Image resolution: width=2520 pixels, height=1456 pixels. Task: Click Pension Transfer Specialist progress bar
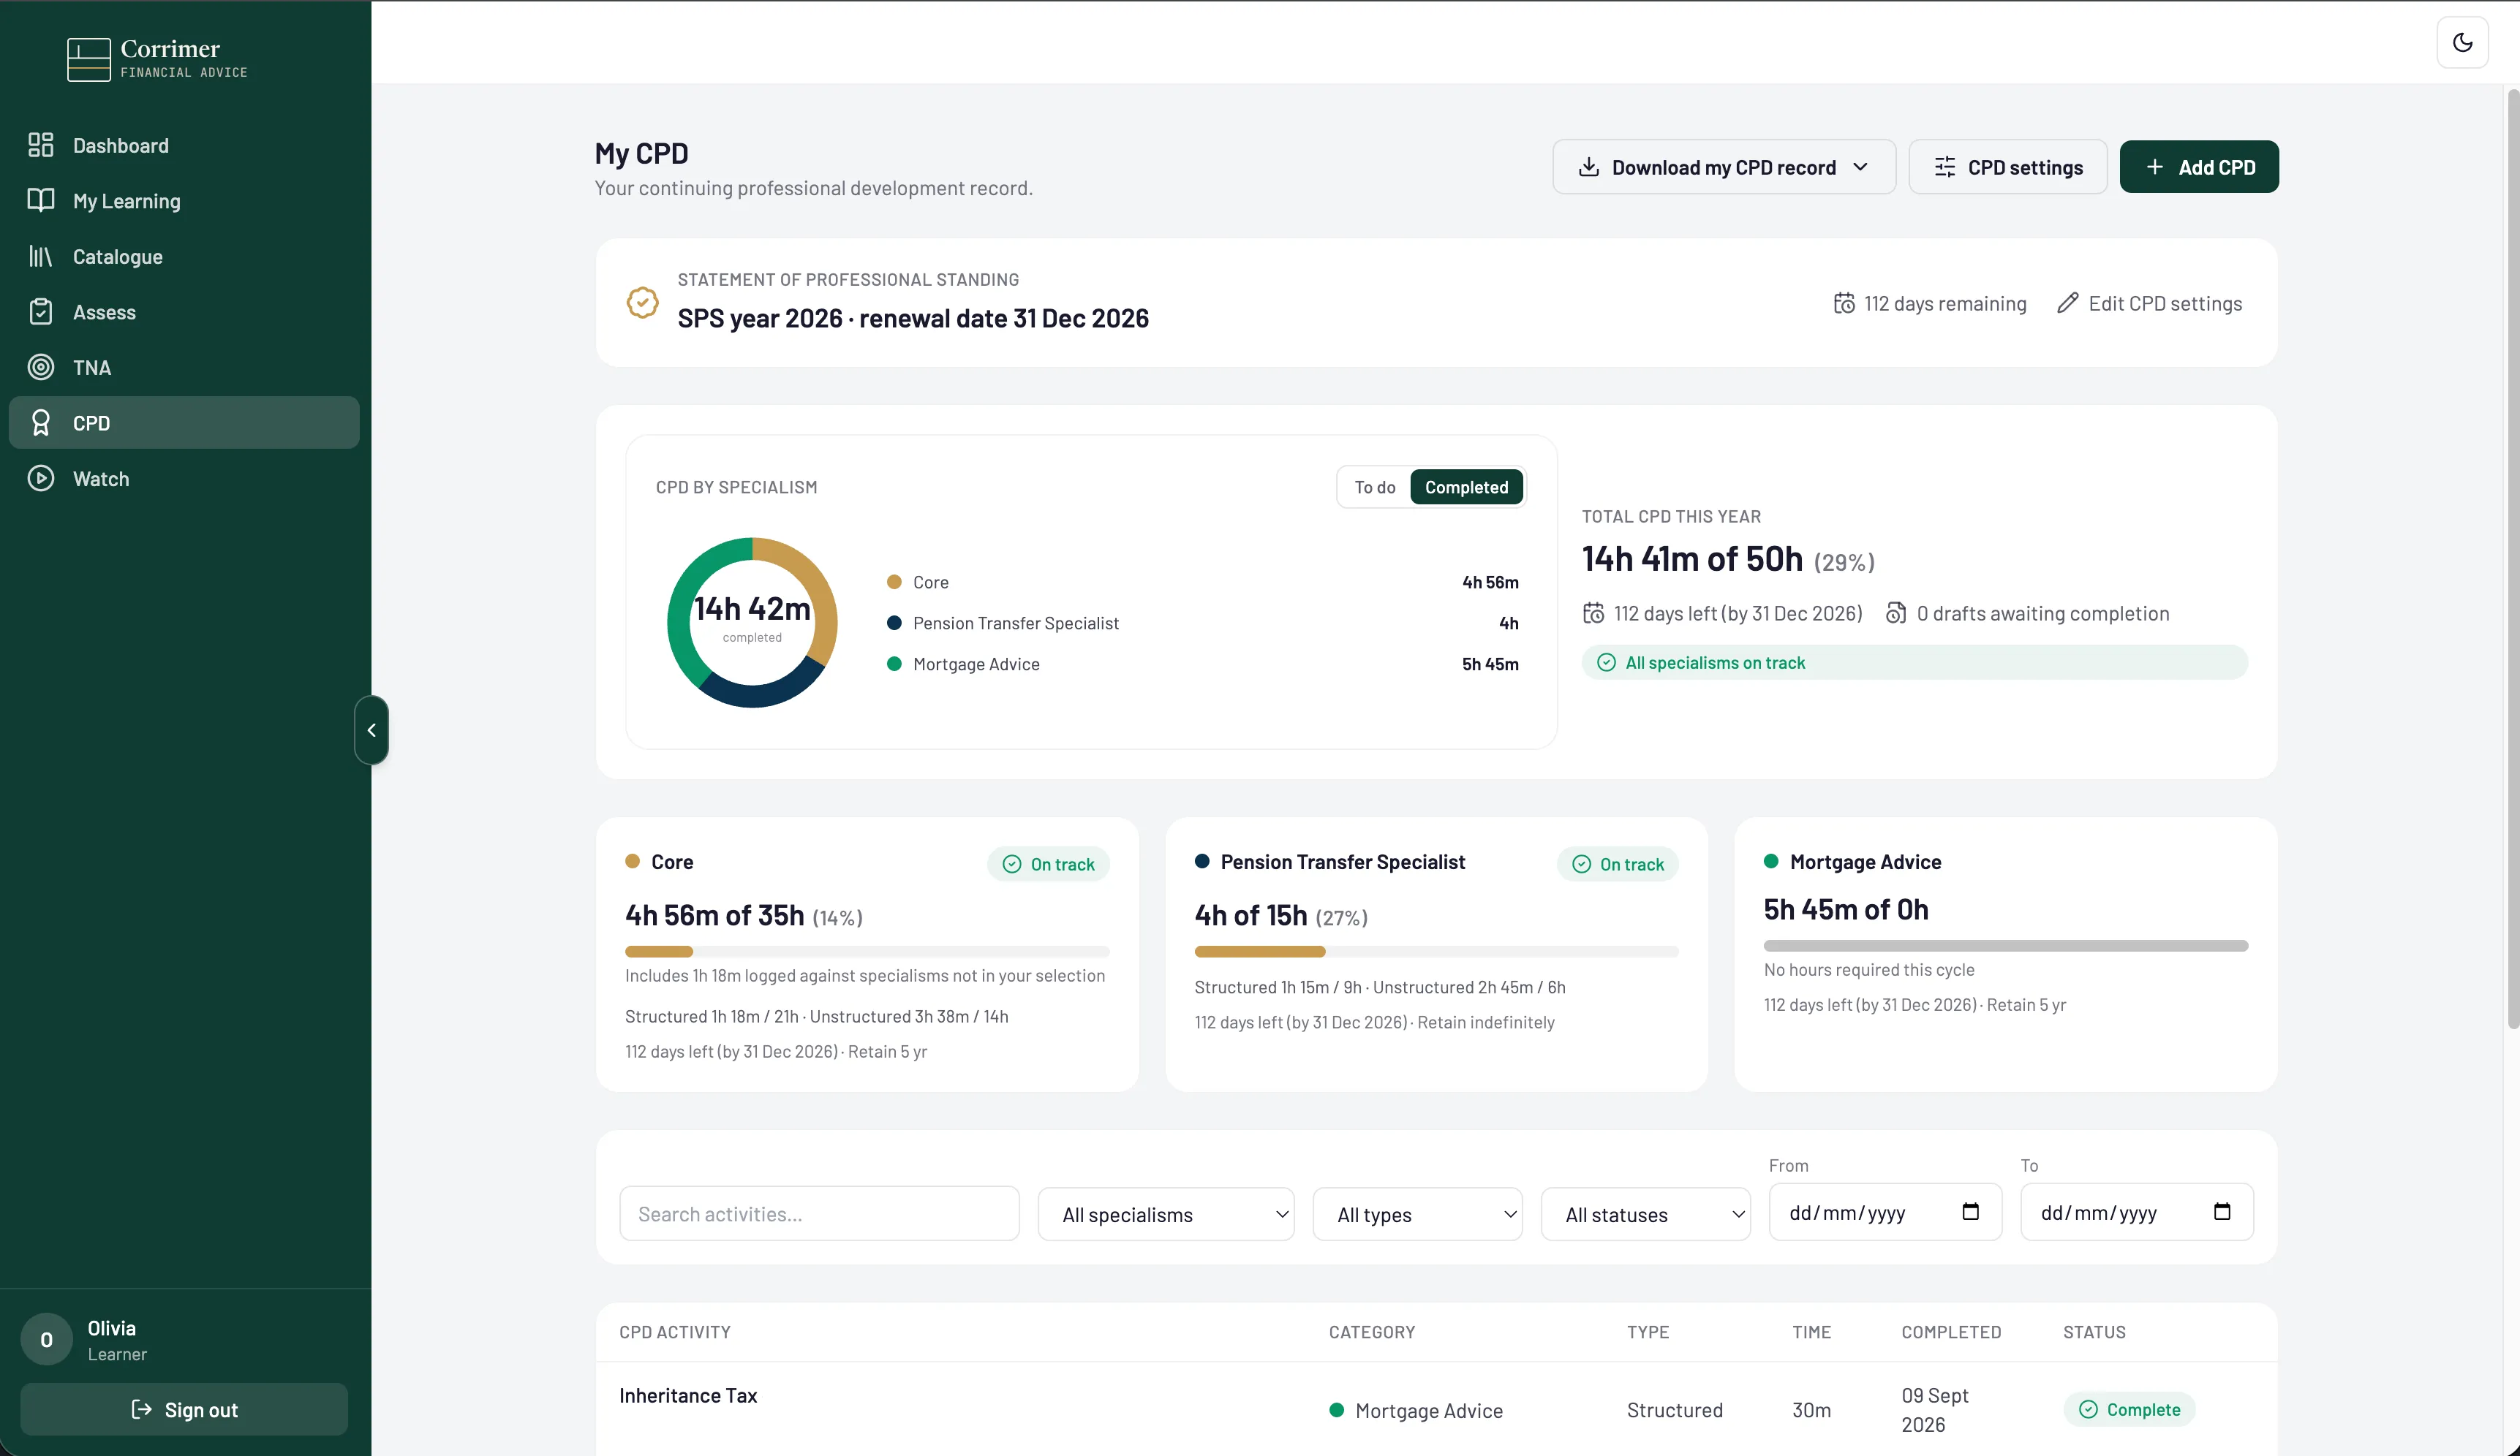(x=1436, y=952)
